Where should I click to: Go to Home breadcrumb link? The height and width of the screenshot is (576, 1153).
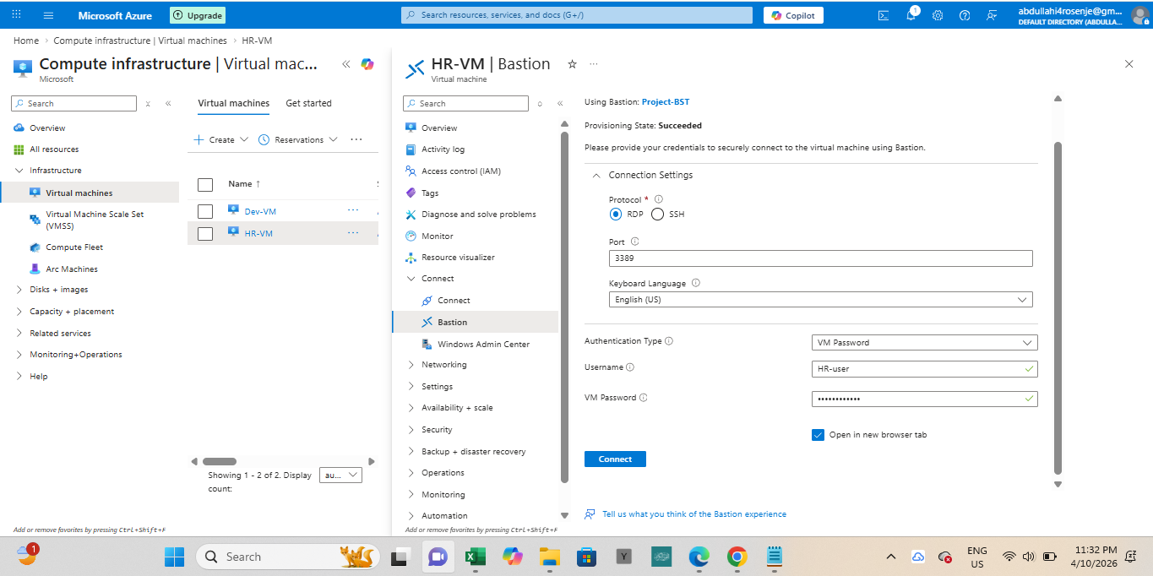(26, 41)
